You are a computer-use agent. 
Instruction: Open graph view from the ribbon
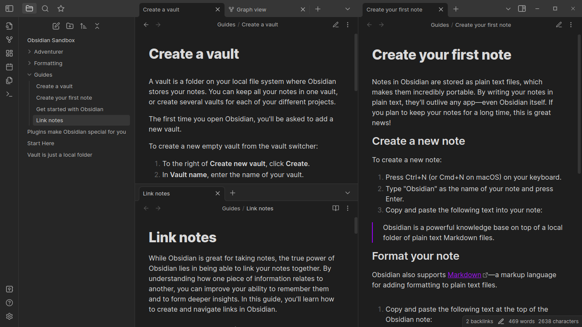(9, 40)
